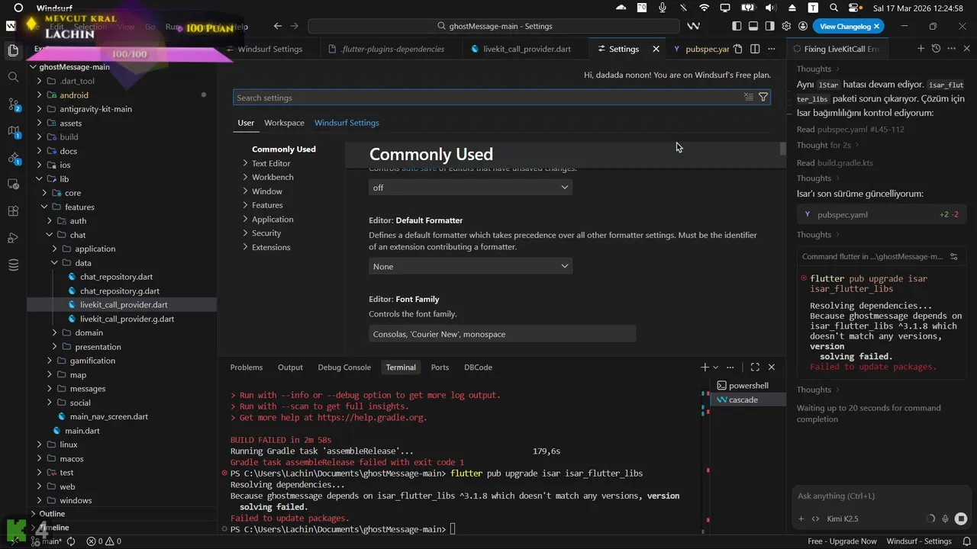Switch to the Problems panel tab
The image size is (977, 549).
[247, 368]
